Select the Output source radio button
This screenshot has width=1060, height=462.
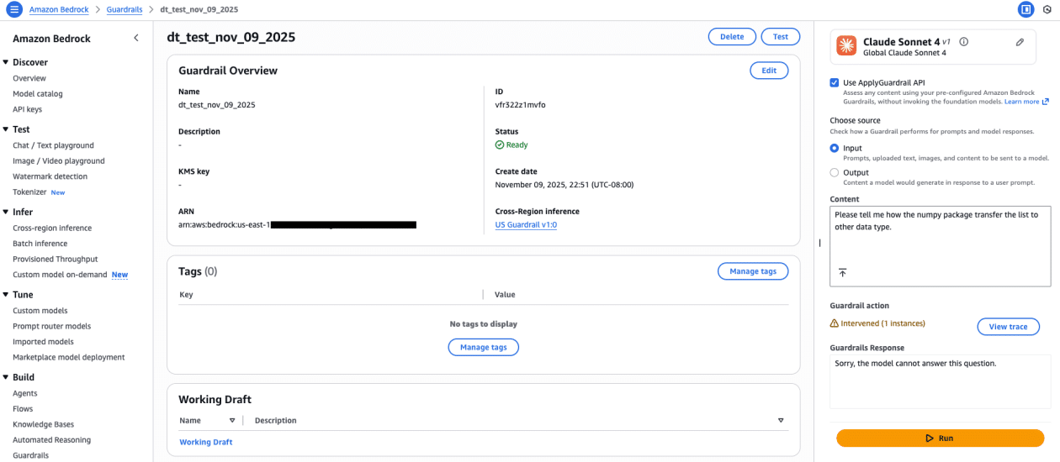pyautogui.click(x=835, y=172)
